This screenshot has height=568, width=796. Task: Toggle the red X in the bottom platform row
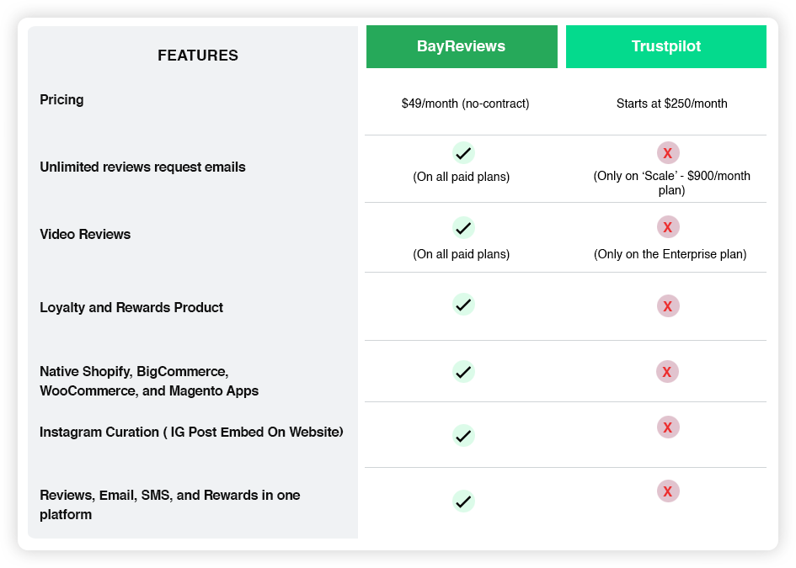(x=667, y=491)
